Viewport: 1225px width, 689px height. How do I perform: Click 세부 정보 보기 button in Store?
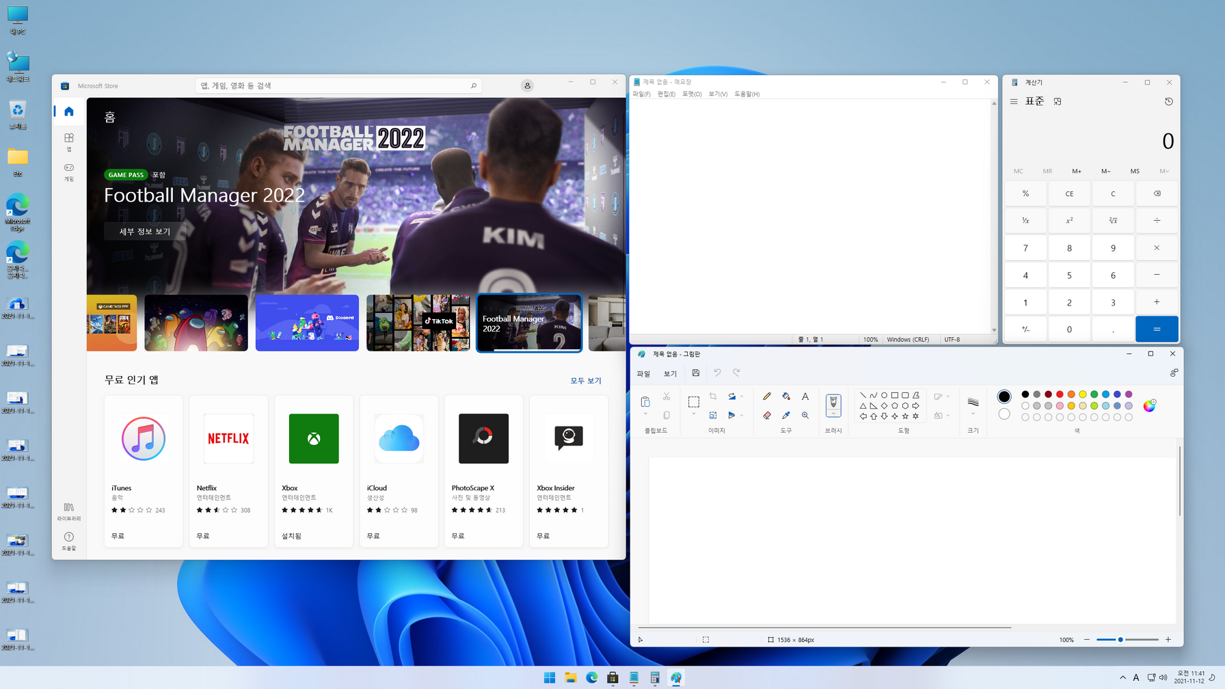pyautogui.click(x=145, y=231)
